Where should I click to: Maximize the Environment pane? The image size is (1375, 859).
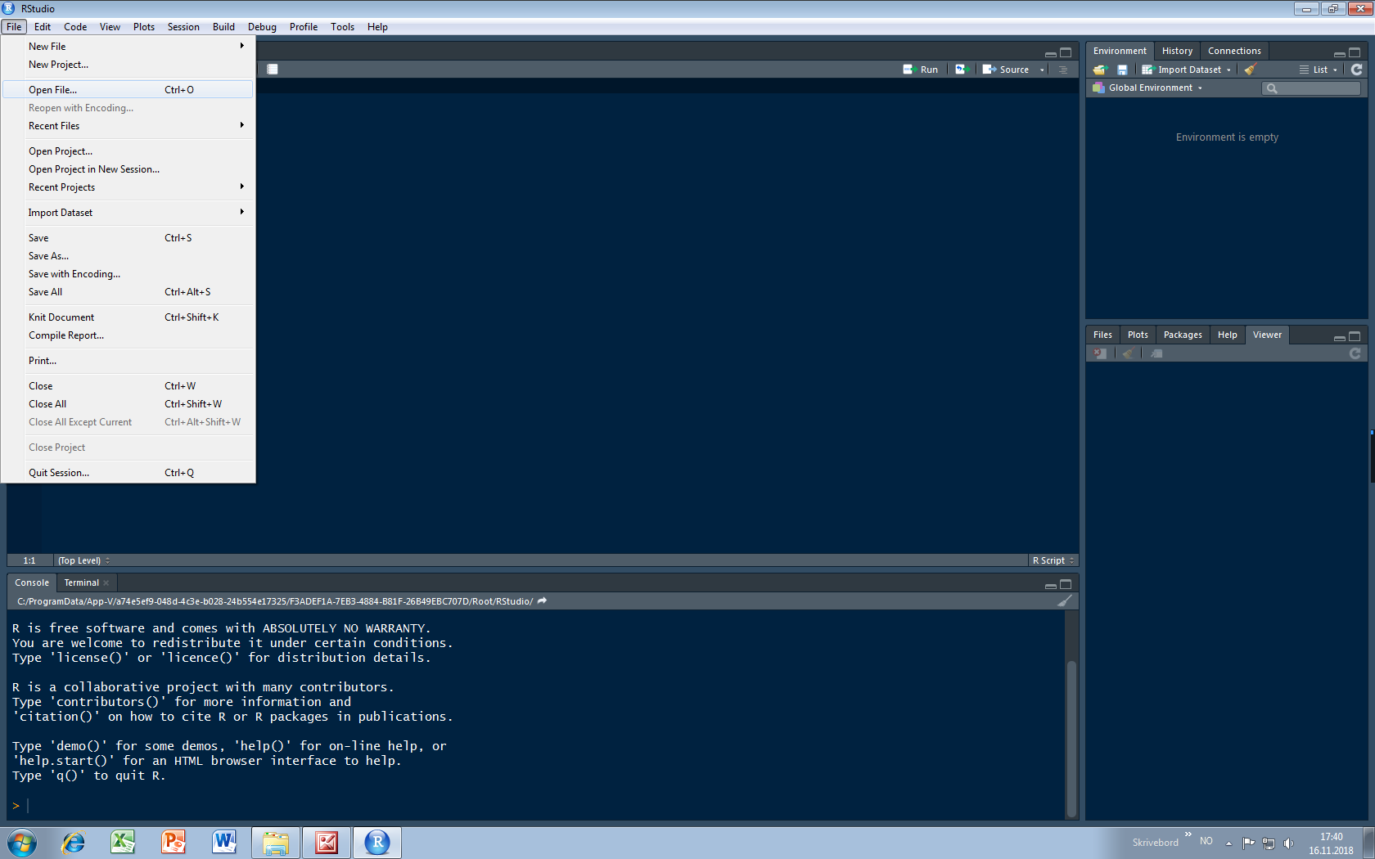pos(1355,53)
